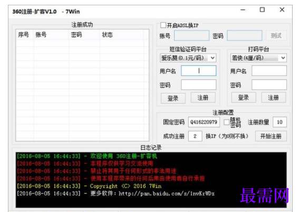Focus the 短信验证码平台 用户名 field

coord(198,71)
